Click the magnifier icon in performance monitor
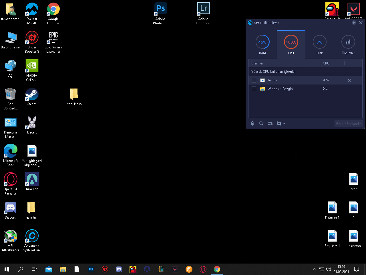This screenshot has height=275, width=366. pos(261,123)
